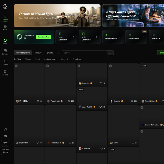
Task: Expand the Motion Control card arrow
Action: click(x=119, y=37)
